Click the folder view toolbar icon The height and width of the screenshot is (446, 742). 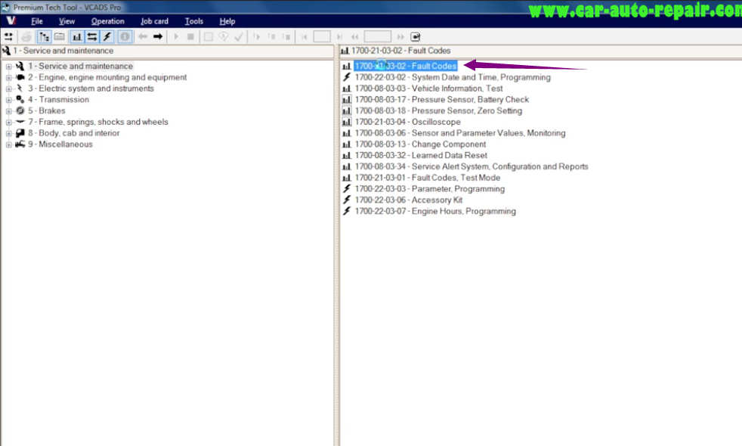coord(59,36)
